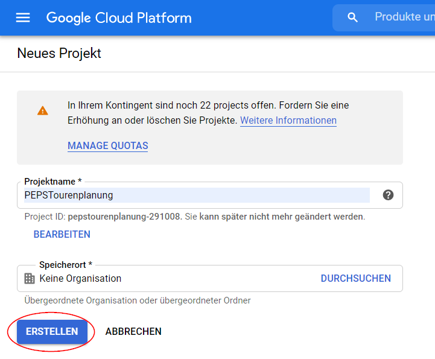435x359 pixels.
Task: Click the Google Cloud Platform logo
Action: coord(119,17)
